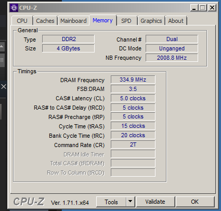
Task: Click the empty Row To Column field
Action: click(x=133, y=173)
